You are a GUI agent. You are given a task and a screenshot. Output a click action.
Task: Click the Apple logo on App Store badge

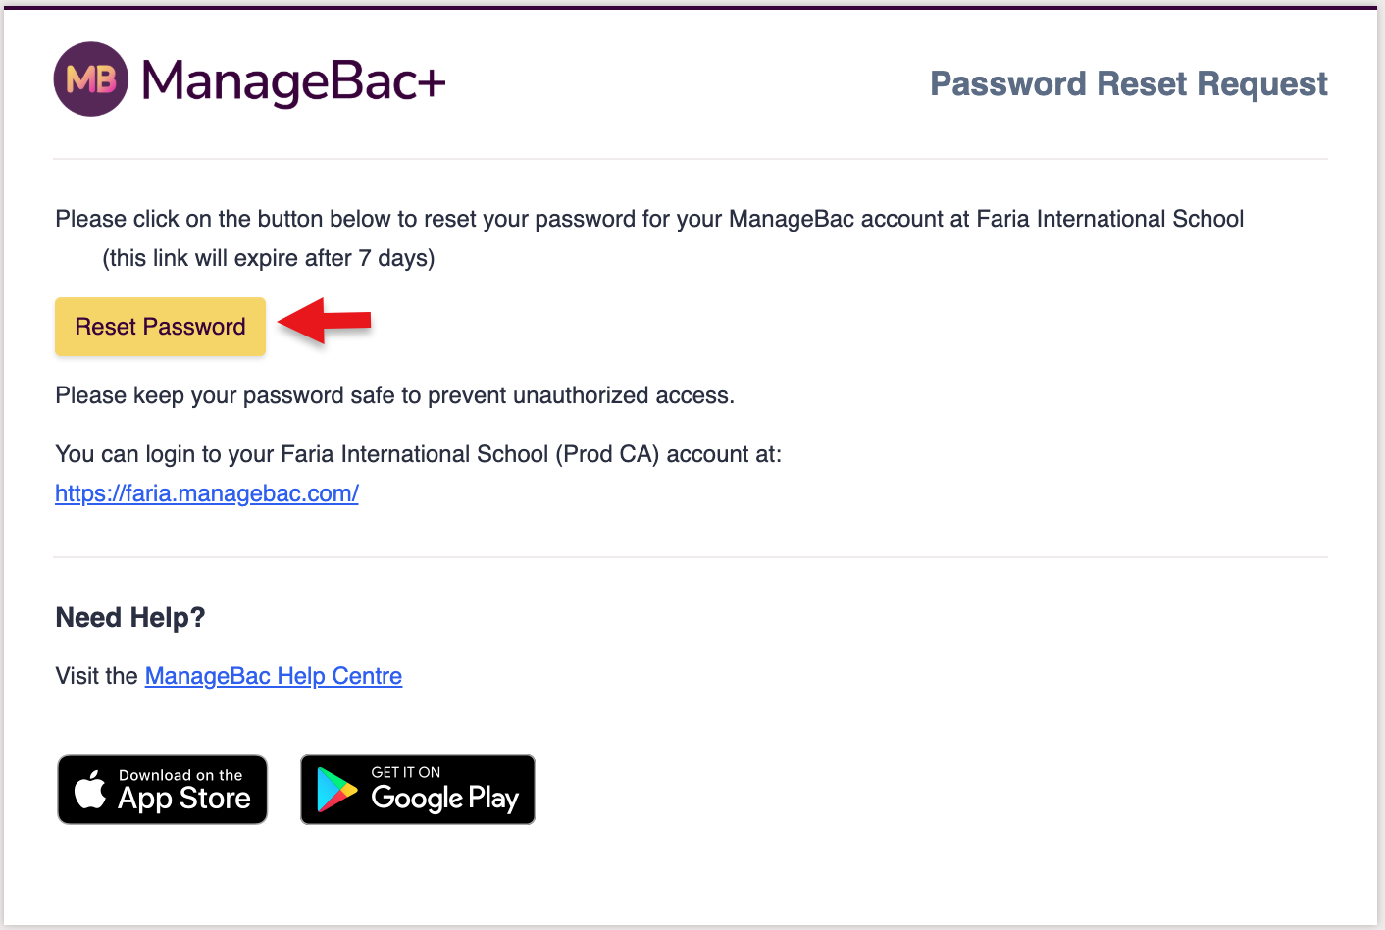[90, 790]
